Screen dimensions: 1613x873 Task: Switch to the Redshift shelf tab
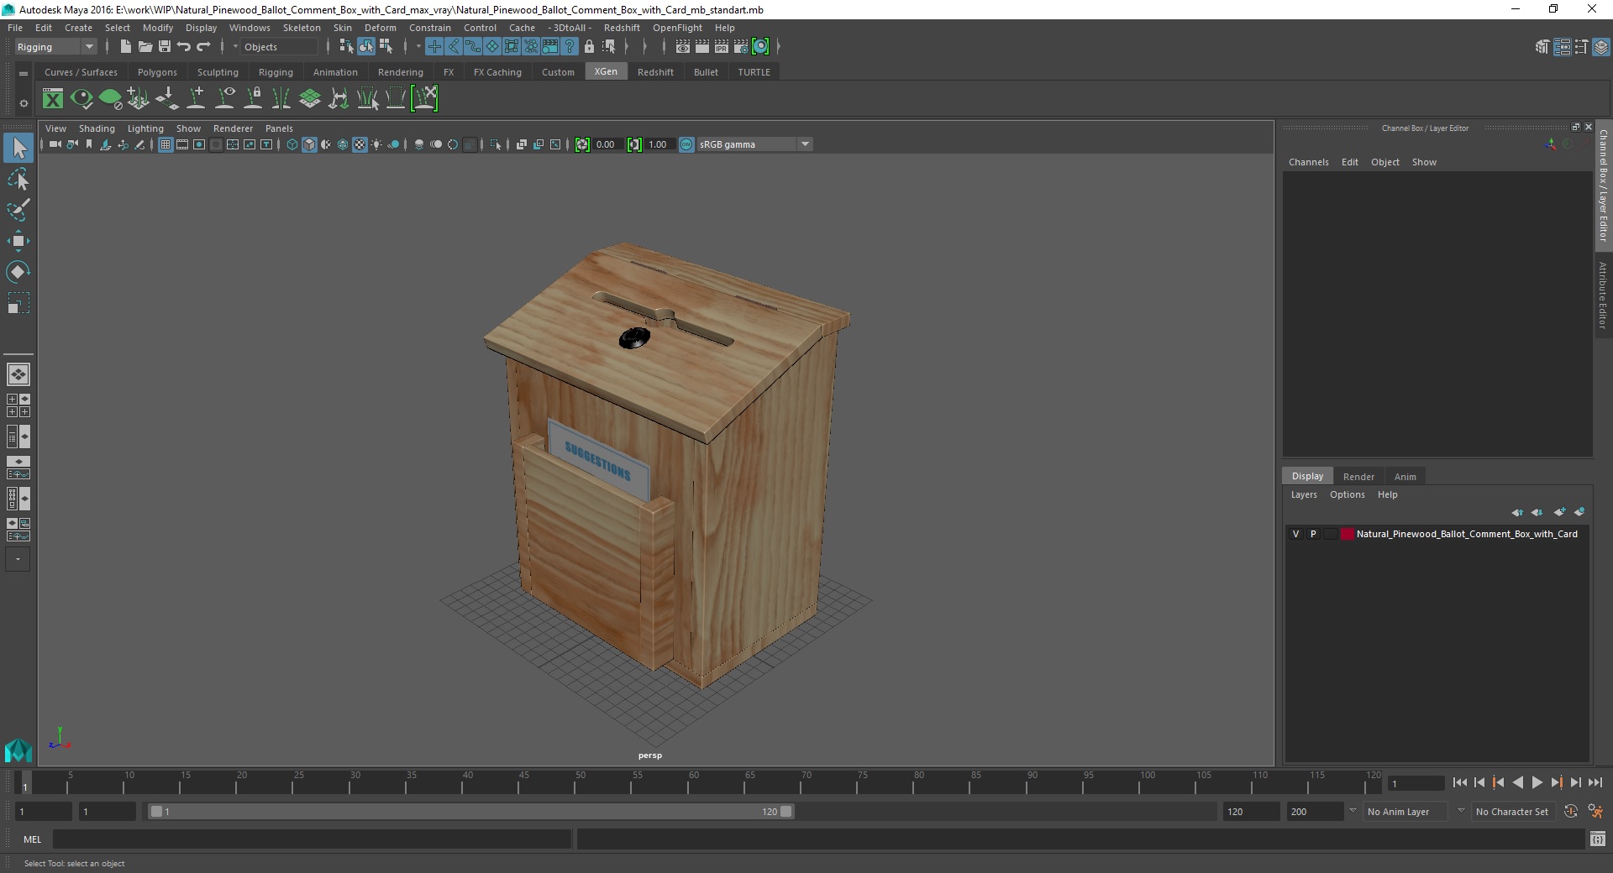(655, 72)
